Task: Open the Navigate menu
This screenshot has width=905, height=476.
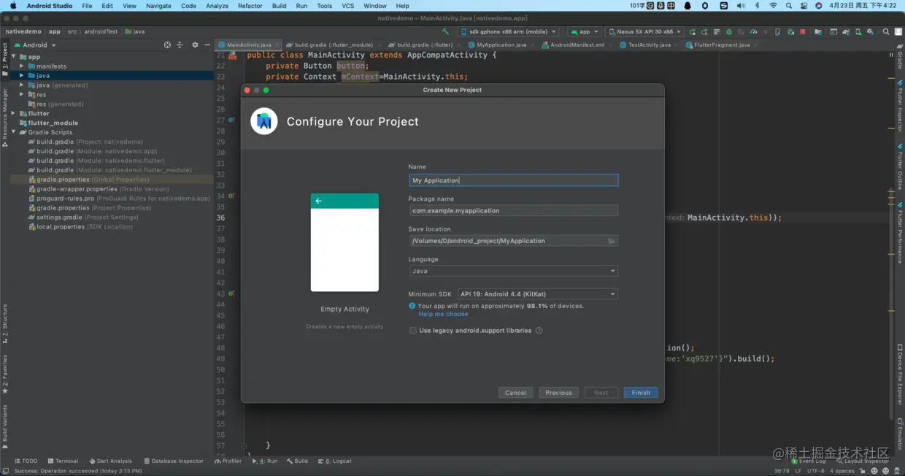Action: (158, 6)
